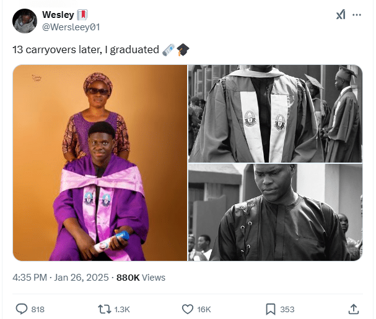This screenshot has height=319, width=376.
Task: Click the reply speech bubble icon
Action: pos(21,308)
